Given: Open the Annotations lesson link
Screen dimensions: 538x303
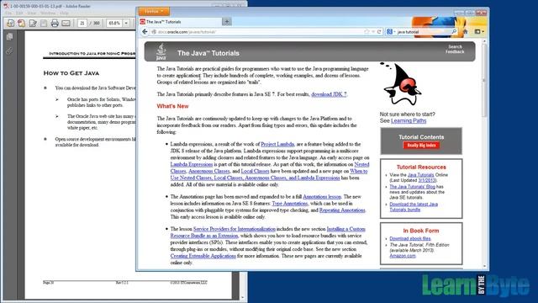Looking at the screenshot, I should click(322, 197).
